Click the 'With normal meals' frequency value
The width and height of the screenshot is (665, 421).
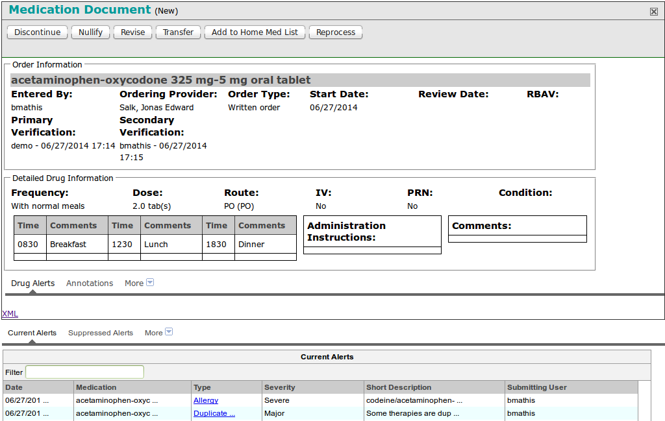point(48,206)
